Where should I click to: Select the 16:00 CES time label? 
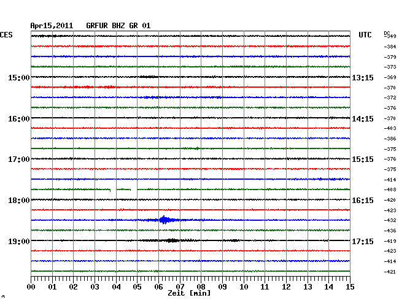(19, 119)
